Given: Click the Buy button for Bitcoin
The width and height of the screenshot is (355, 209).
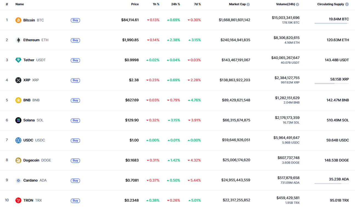Looking at the screenshot, I should (x=75, y=20).
